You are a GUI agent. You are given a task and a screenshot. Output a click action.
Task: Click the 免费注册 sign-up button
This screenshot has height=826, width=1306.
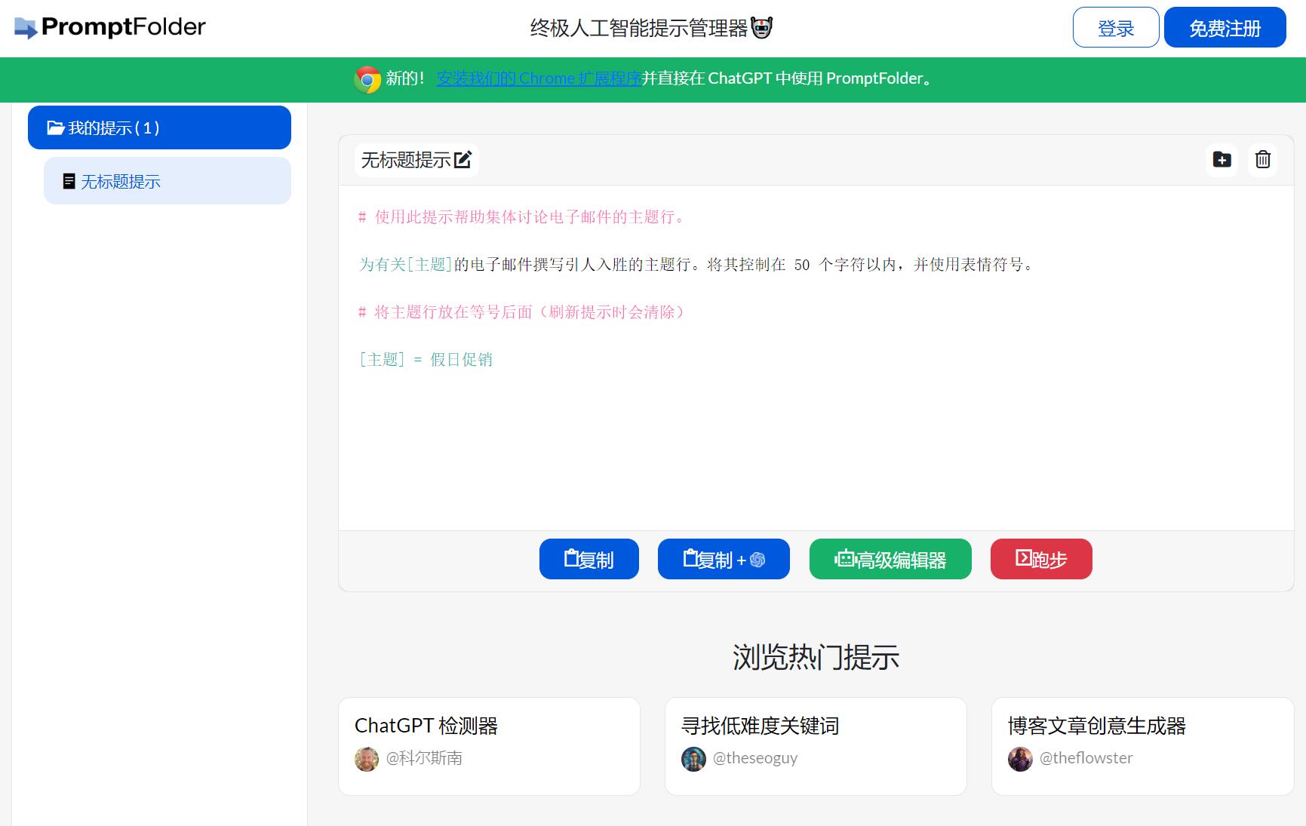[x=1225, y=28]
